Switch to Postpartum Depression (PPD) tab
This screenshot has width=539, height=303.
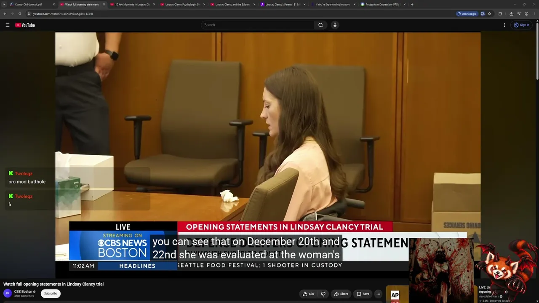pyautogui.click(x=383, y=5)
